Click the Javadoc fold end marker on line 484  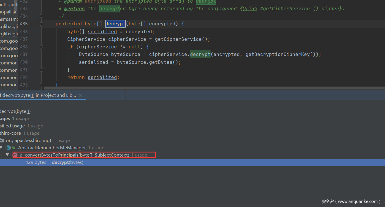(x=41, y=16)
